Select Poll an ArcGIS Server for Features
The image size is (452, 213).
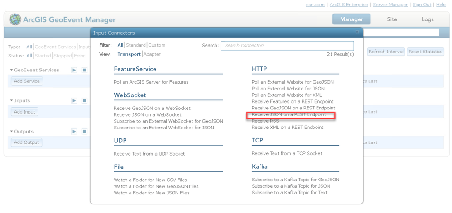point(151,82)
